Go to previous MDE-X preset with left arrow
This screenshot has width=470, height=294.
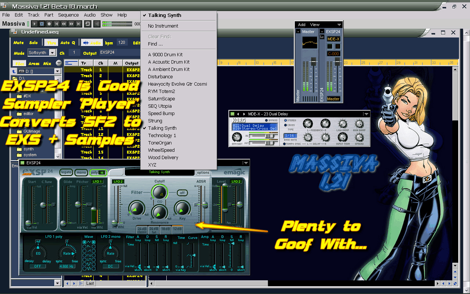(238, 114)
